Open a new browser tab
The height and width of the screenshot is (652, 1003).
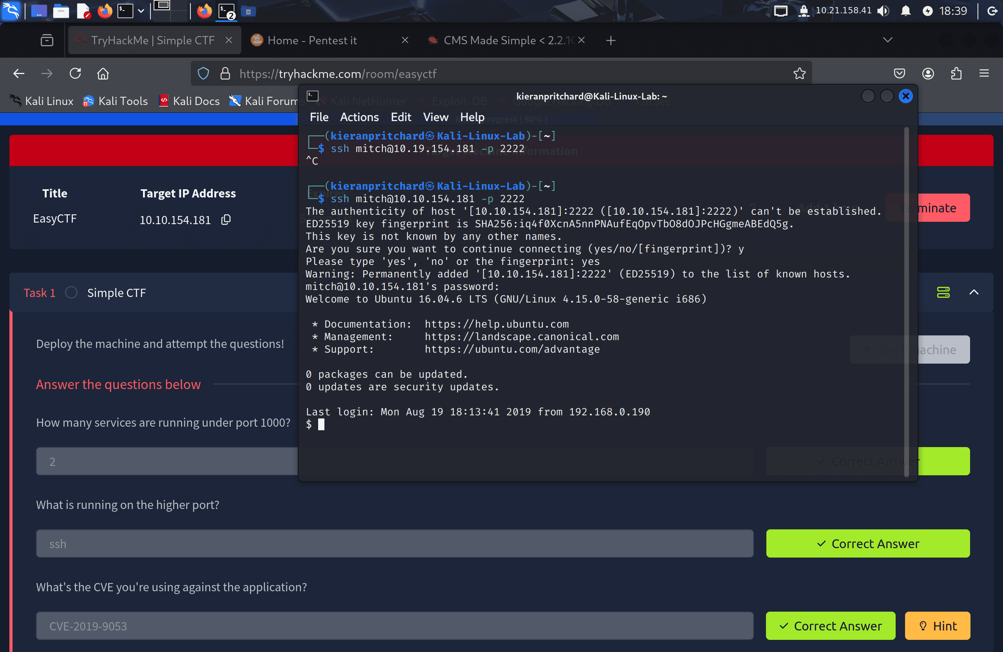point(611,40)
